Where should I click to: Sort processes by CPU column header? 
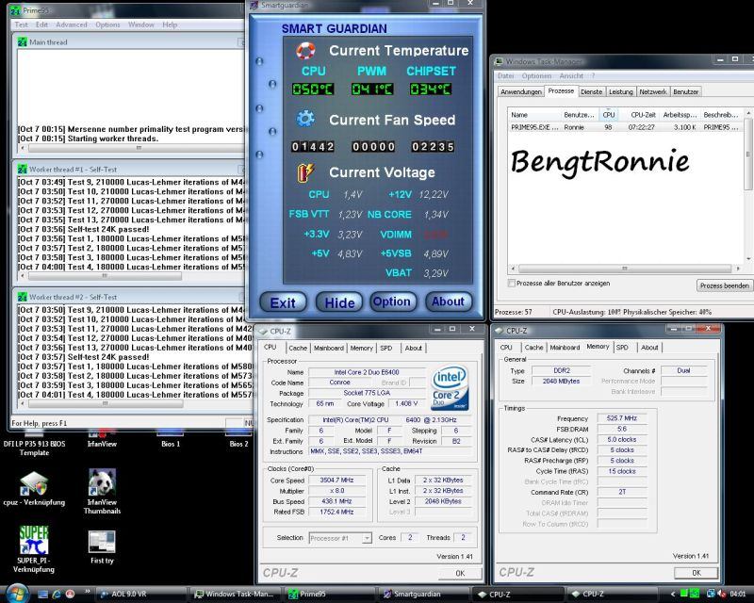point(608,115)
